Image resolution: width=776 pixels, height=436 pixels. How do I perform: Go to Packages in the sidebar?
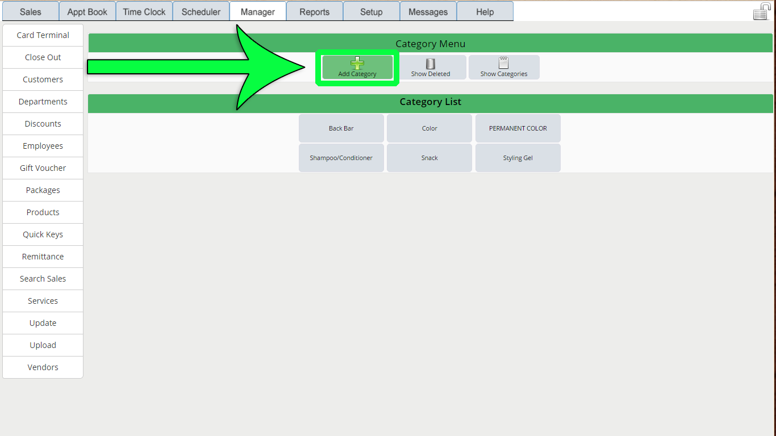coord(43,190)
